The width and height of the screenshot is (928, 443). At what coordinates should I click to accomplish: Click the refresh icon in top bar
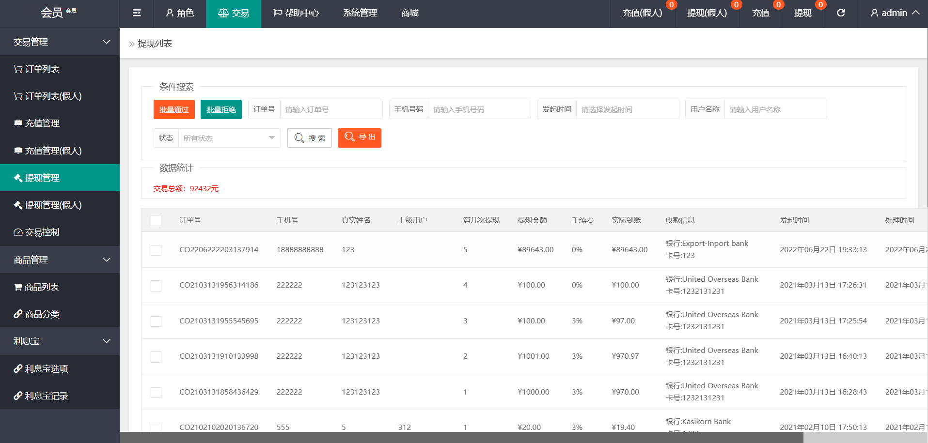click(841, 13)
